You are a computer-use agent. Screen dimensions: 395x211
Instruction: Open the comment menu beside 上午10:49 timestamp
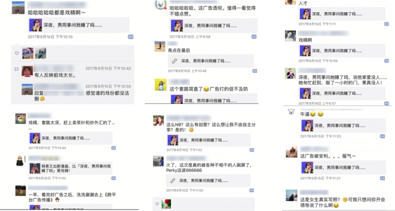coord(255,71)
